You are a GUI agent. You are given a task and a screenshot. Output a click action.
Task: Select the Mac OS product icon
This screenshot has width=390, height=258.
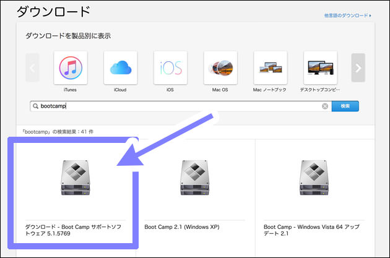[x=220, y=67]
